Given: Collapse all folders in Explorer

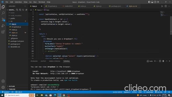Looking at the screenshot, I should click(x=26, y=10).
